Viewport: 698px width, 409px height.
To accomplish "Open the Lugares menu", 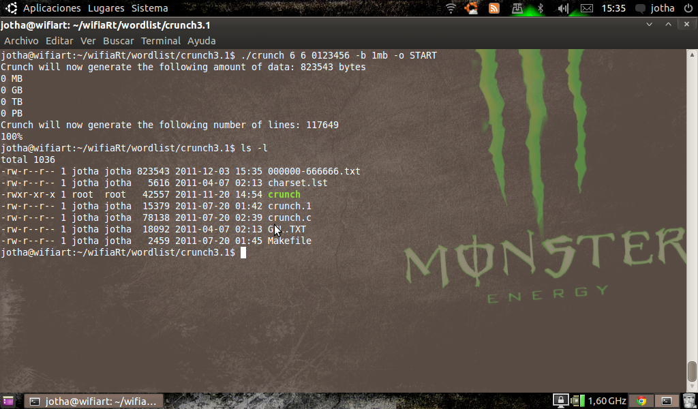I will point(106,8).
